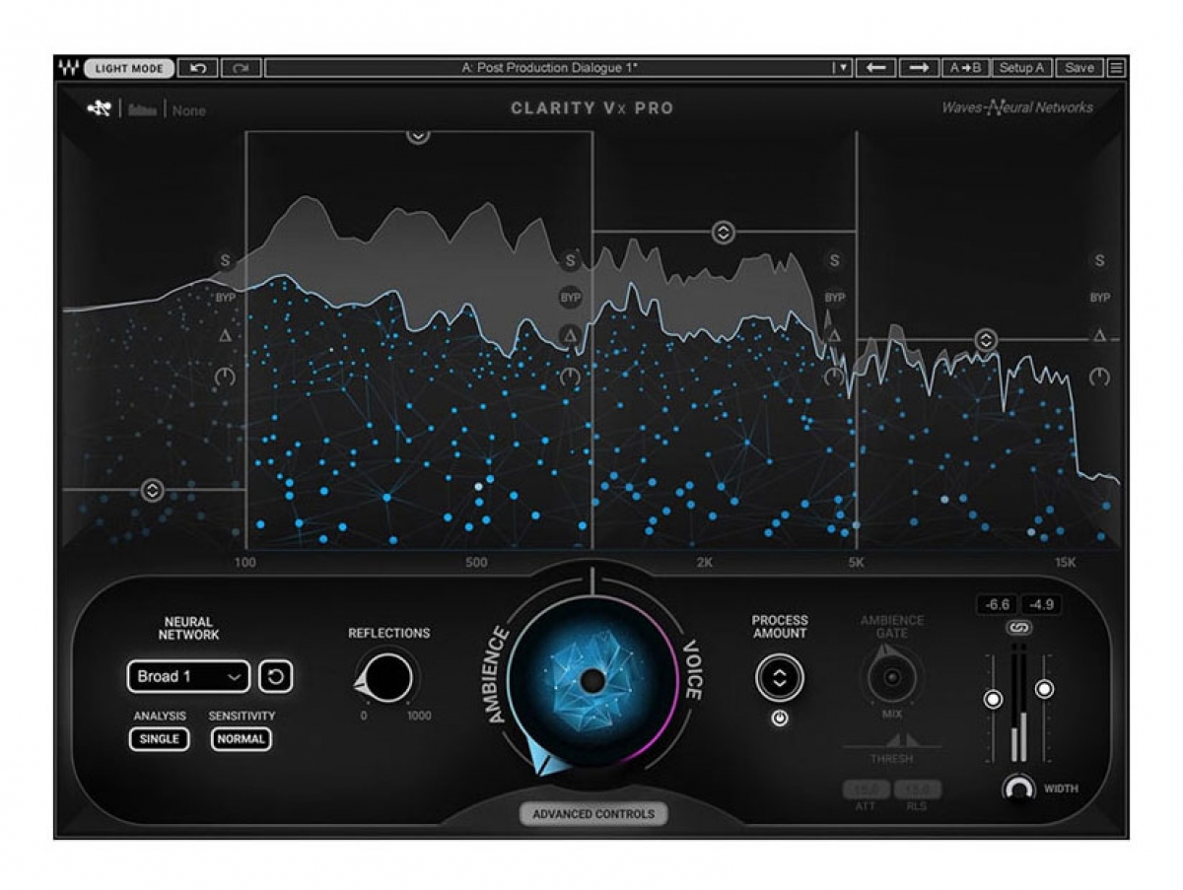The image size is (1183, 890).
Task: Click the Width knob
Action: coord(1018,788)
